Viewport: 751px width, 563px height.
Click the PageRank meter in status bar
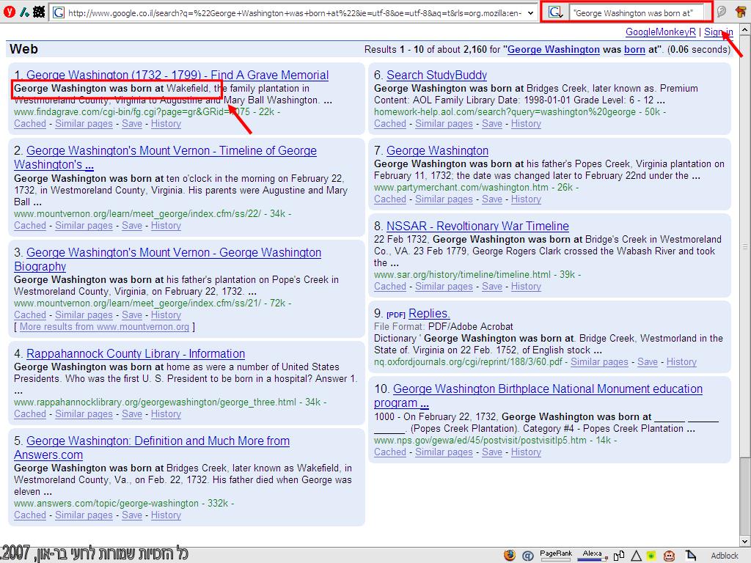pyautogui.click(x=556, y=554)
